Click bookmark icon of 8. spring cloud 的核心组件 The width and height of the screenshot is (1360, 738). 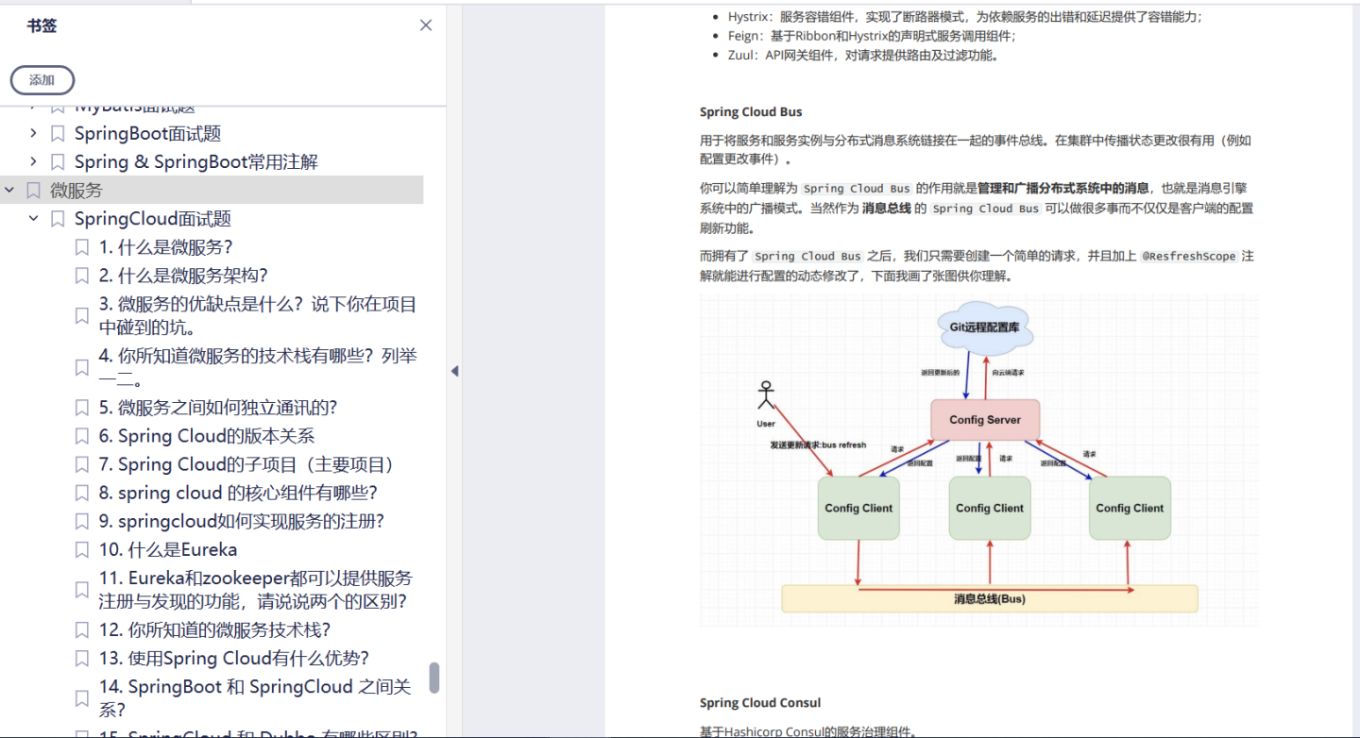(82, 493)
